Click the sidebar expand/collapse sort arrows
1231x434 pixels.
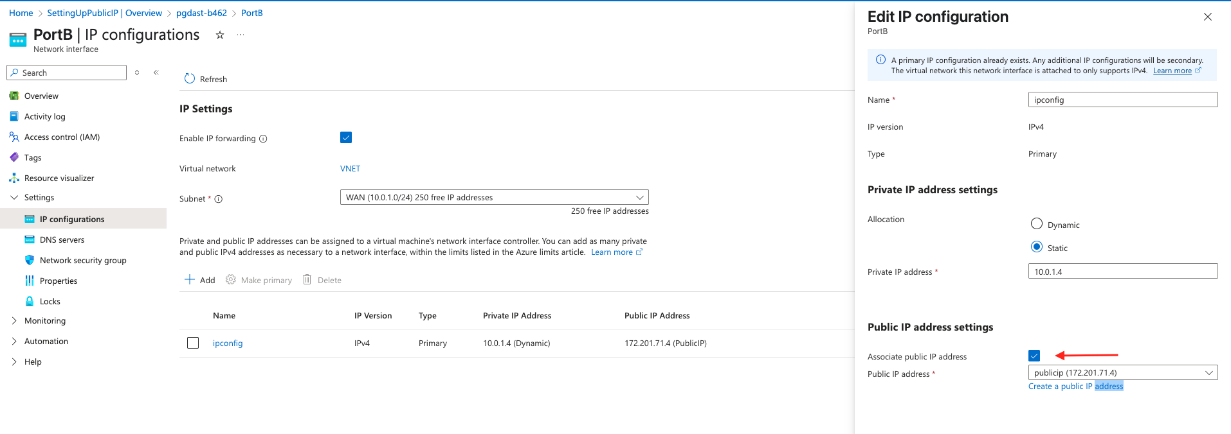[137, 73]
